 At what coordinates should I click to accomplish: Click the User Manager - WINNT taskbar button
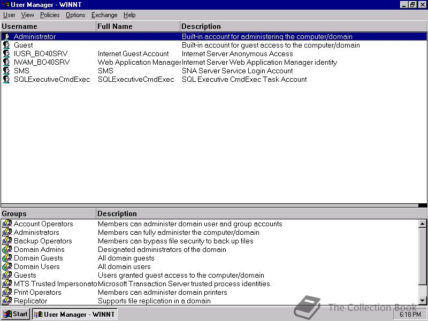[74, 314]
